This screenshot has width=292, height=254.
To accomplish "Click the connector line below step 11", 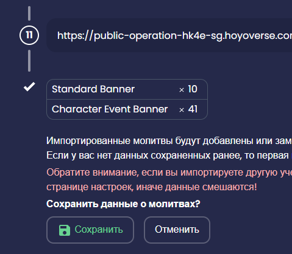I will pos(29,61).
